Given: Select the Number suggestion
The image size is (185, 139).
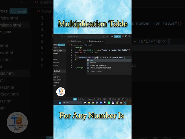Looking at the screenshot, I should tap(109, 63).
